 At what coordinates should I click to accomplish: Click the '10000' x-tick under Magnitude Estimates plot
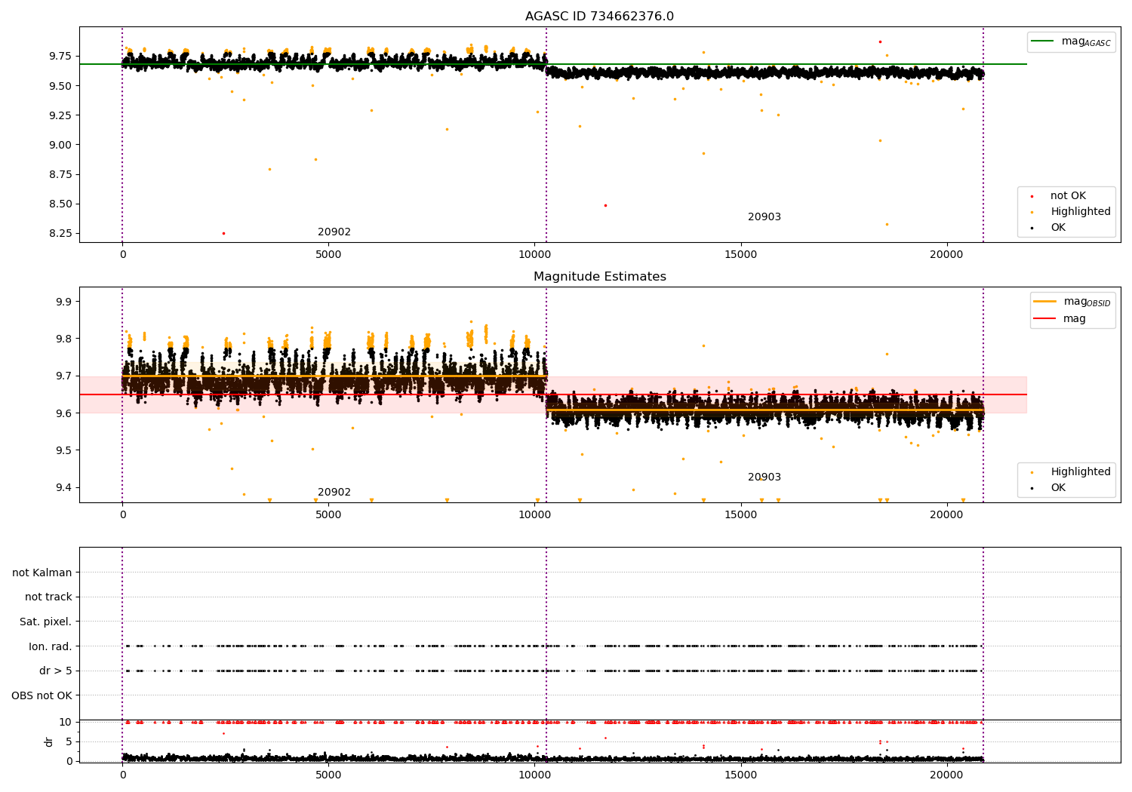(x=534, y=514)
